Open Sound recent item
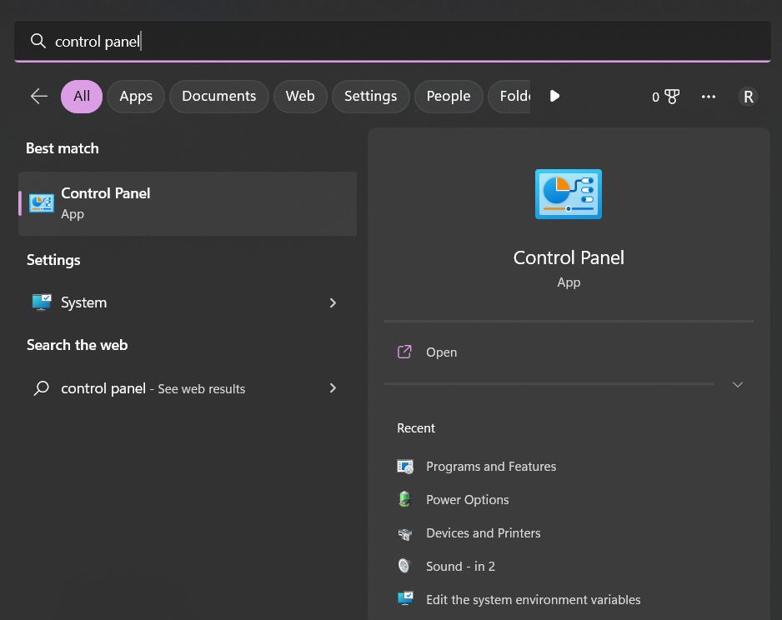The image size is (782, 620). (x=460, y=567)
